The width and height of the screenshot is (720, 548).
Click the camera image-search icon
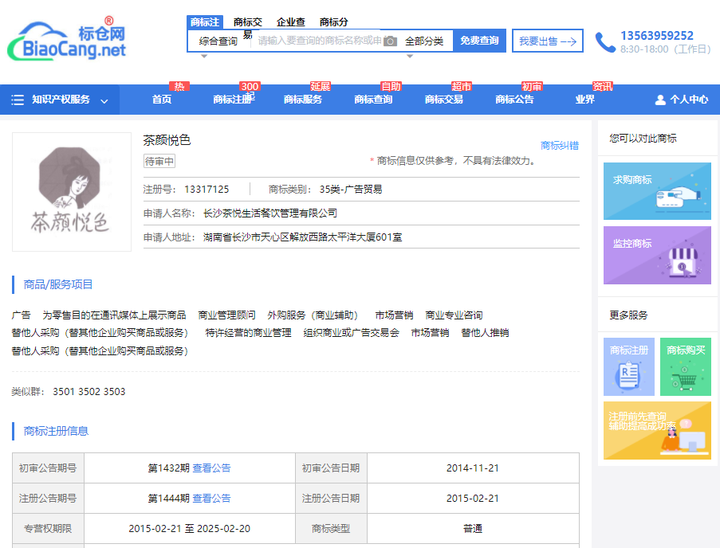(391, 41)
